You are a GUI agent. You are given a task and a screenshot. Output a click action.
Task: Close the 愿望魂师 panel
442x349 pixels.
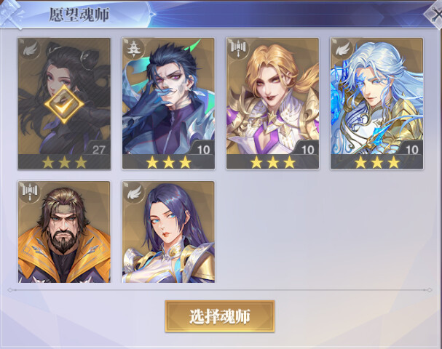point(435,15)
